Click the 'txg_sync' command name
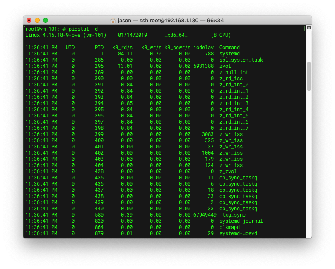 pyautogui.click(x=234, y=214)
